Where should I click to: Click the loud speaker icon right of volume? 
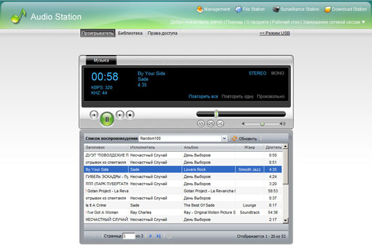(283, 123)
